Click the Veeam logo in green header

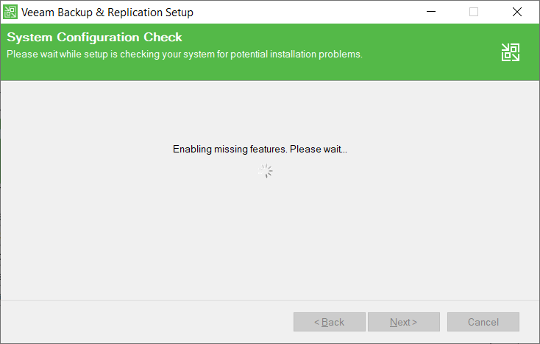[510, 52]
